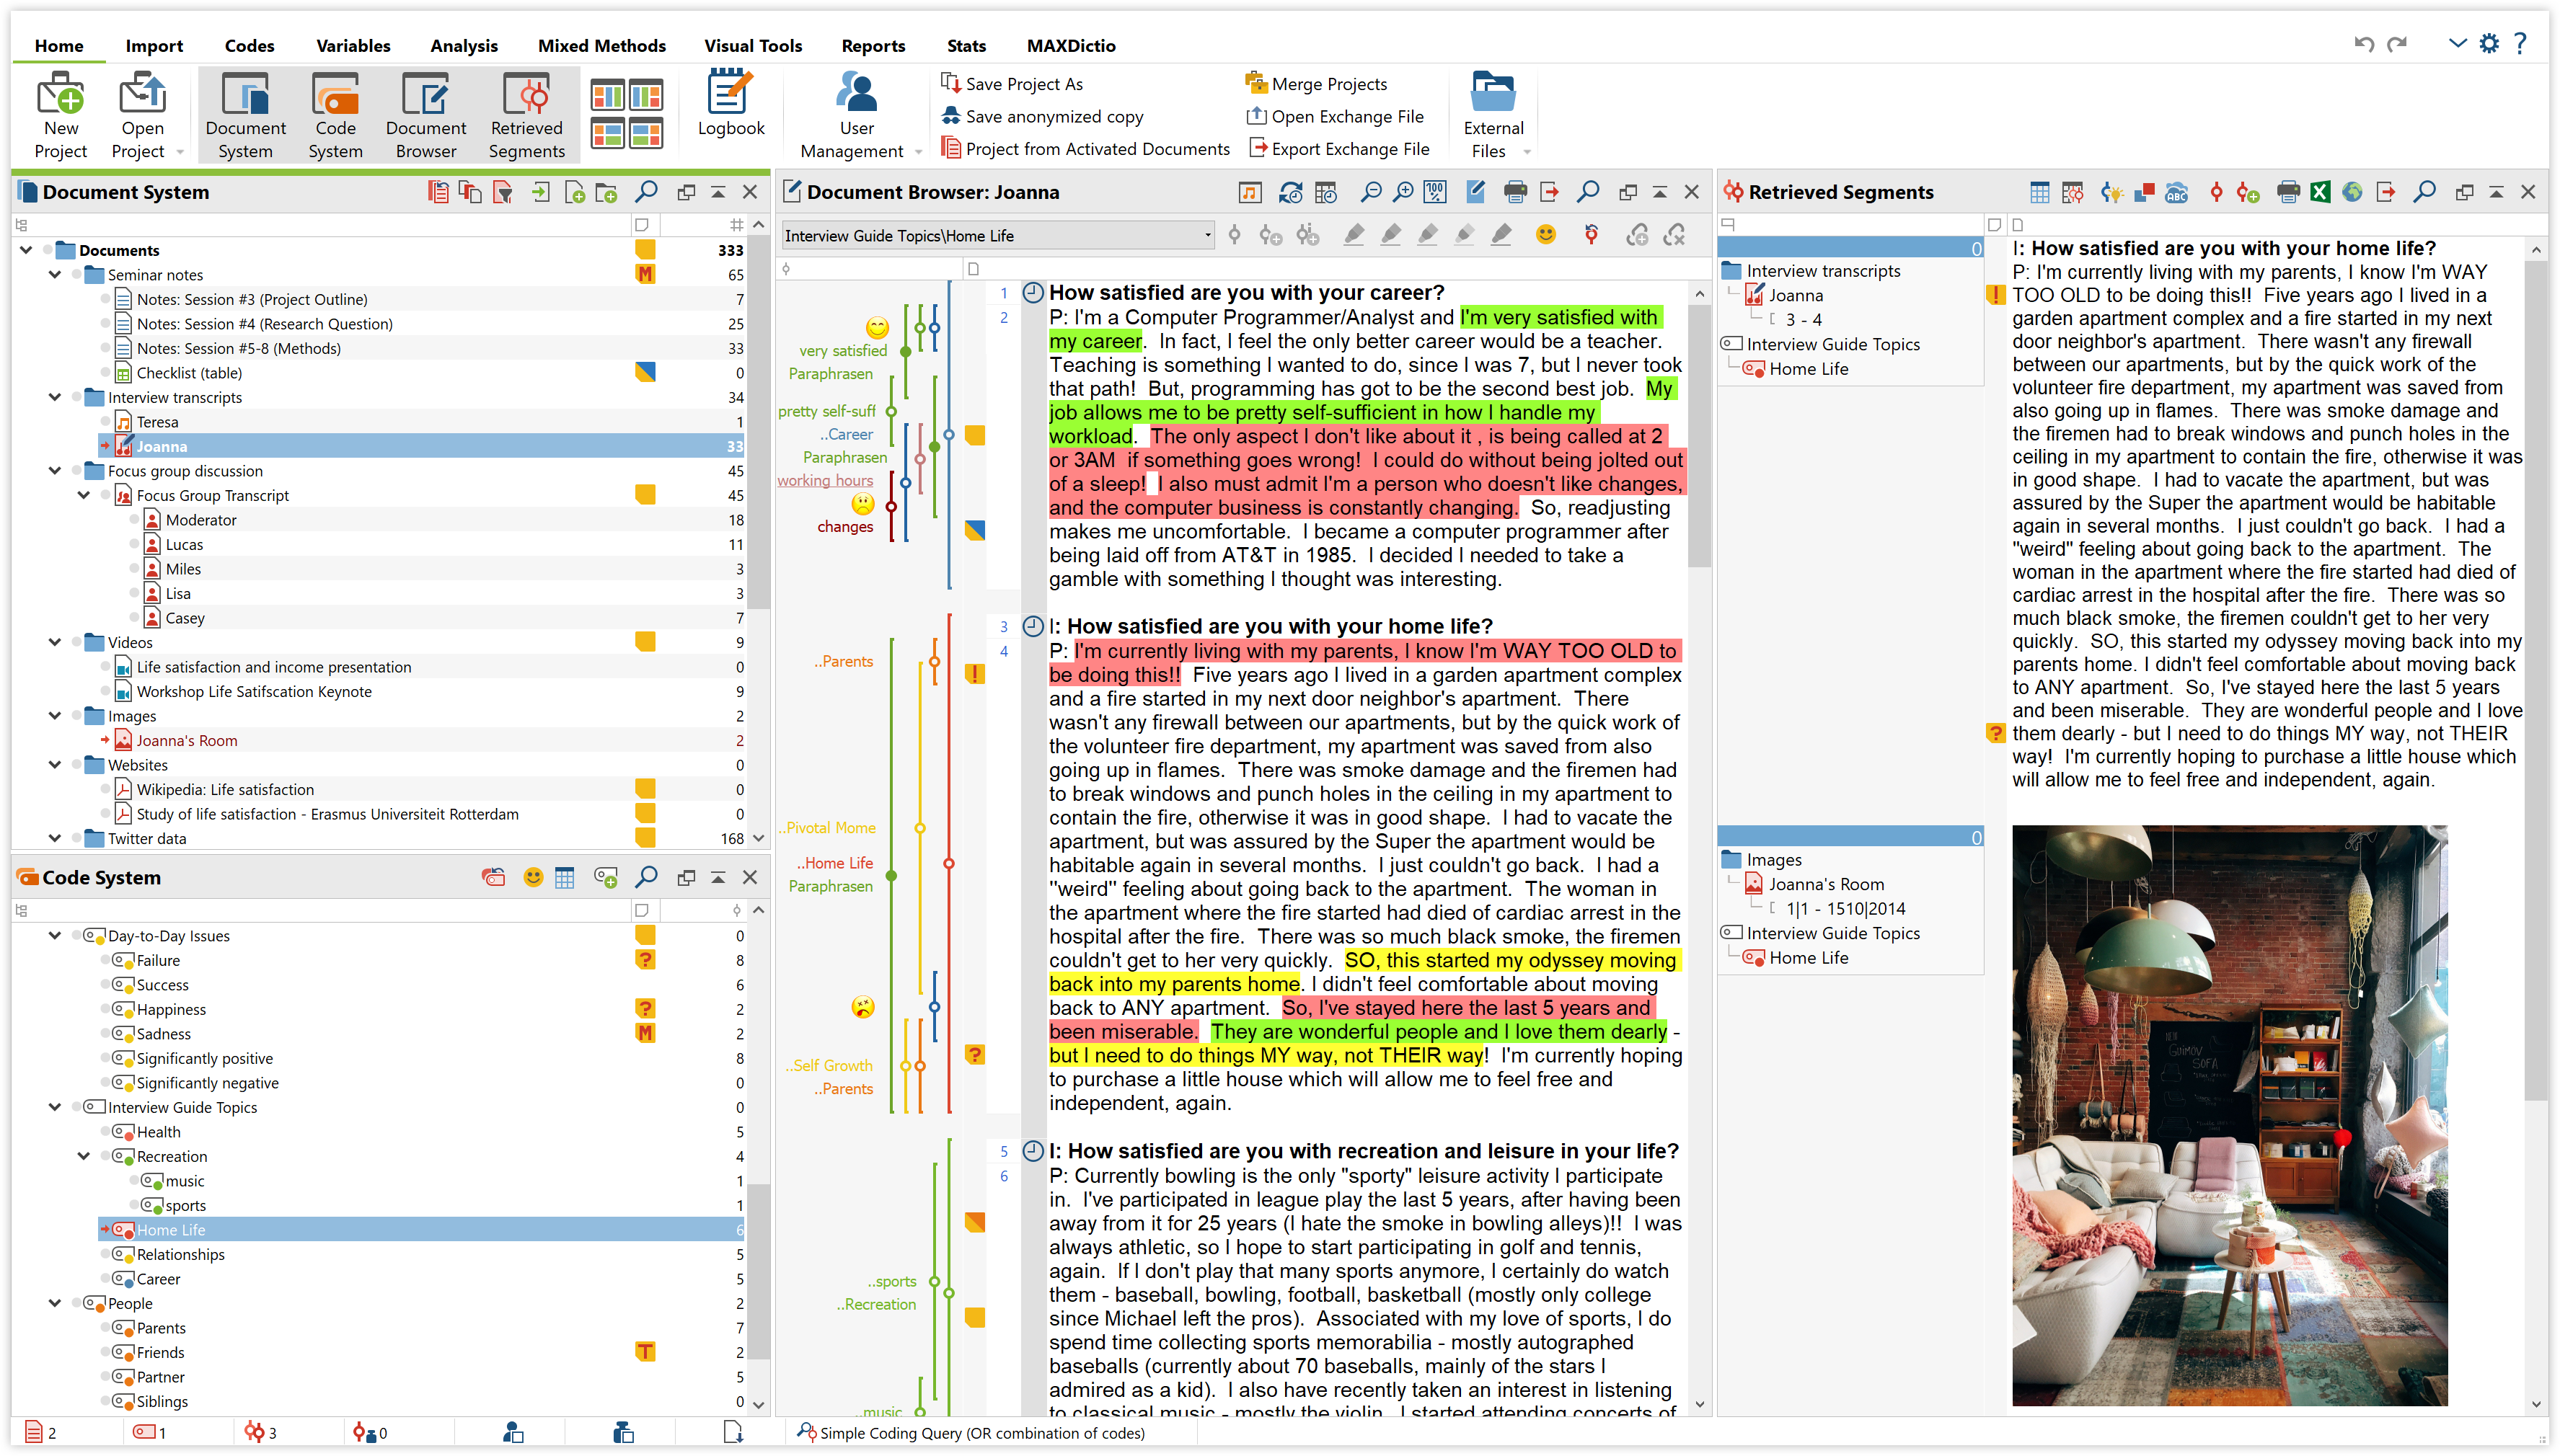This screenshot has width=2560, height=1456.
Task: Open the Interview Guide Topics\Home Life code dropdown
Action: pos(997,235)
